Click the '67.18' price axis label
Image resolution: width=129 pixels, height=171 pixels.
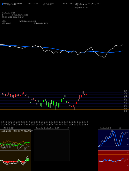click(126, 94)
